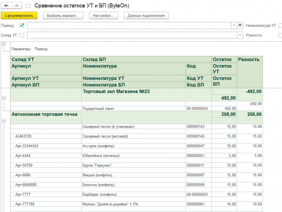Collapse the Автономная торговая точка group

click(x=4, y=121)
